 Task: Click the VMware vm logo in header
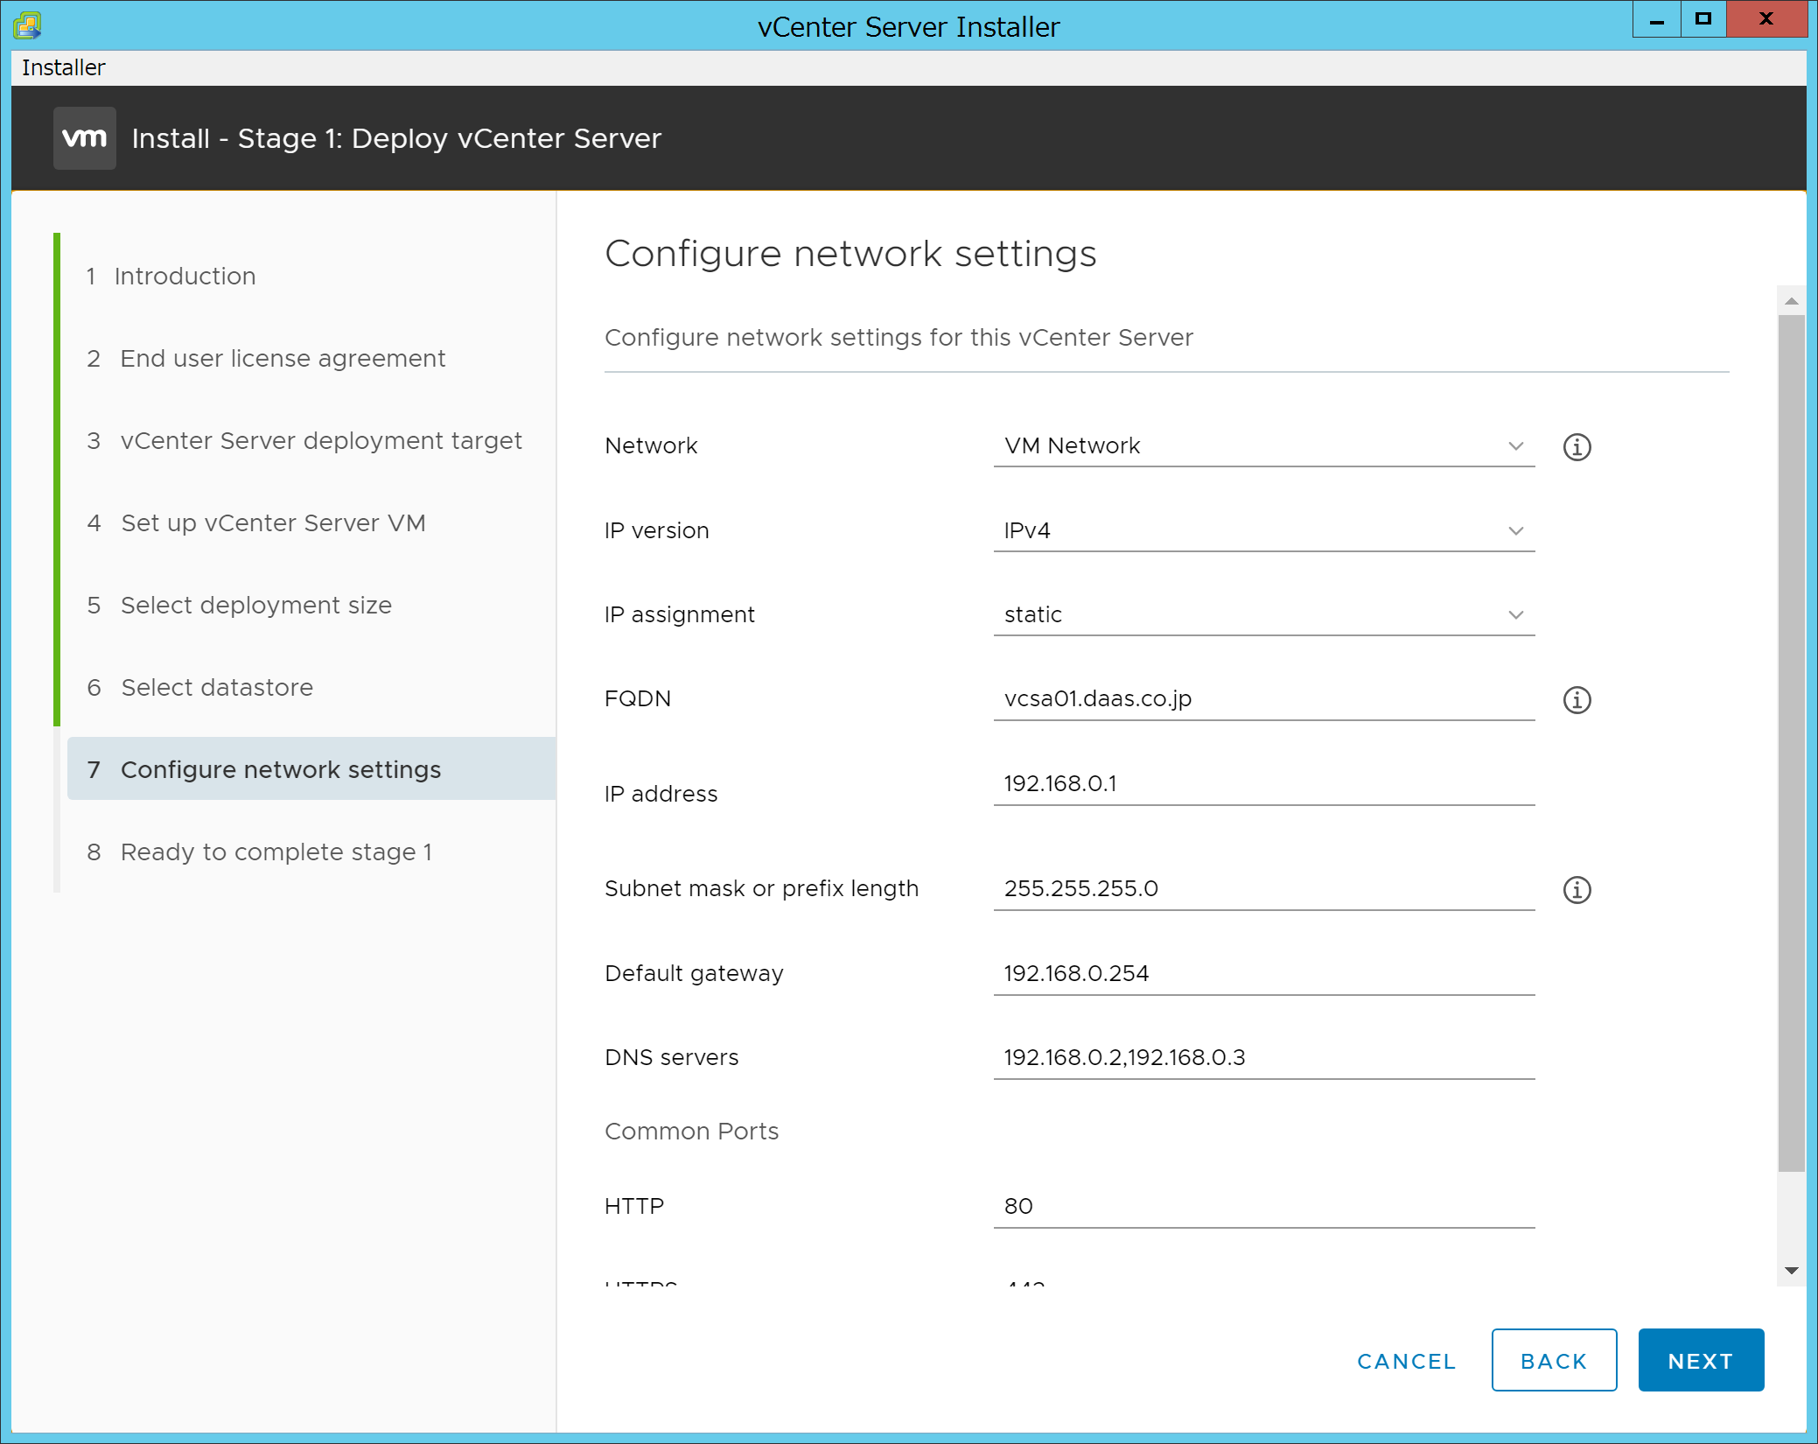tap(85, 138)
